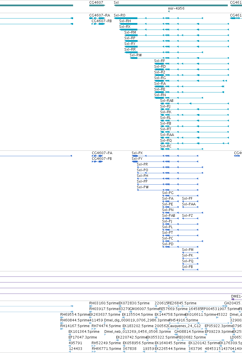This screenshot has width=242, height=353.
Task: Choose EST EP17047.3prime
Action: pyautogui.click(x=83, y=337)
